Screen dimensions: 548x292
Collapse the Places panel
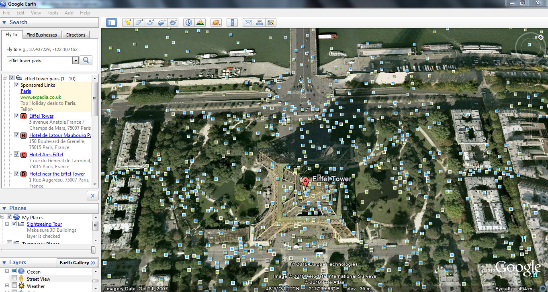[4, 208]
